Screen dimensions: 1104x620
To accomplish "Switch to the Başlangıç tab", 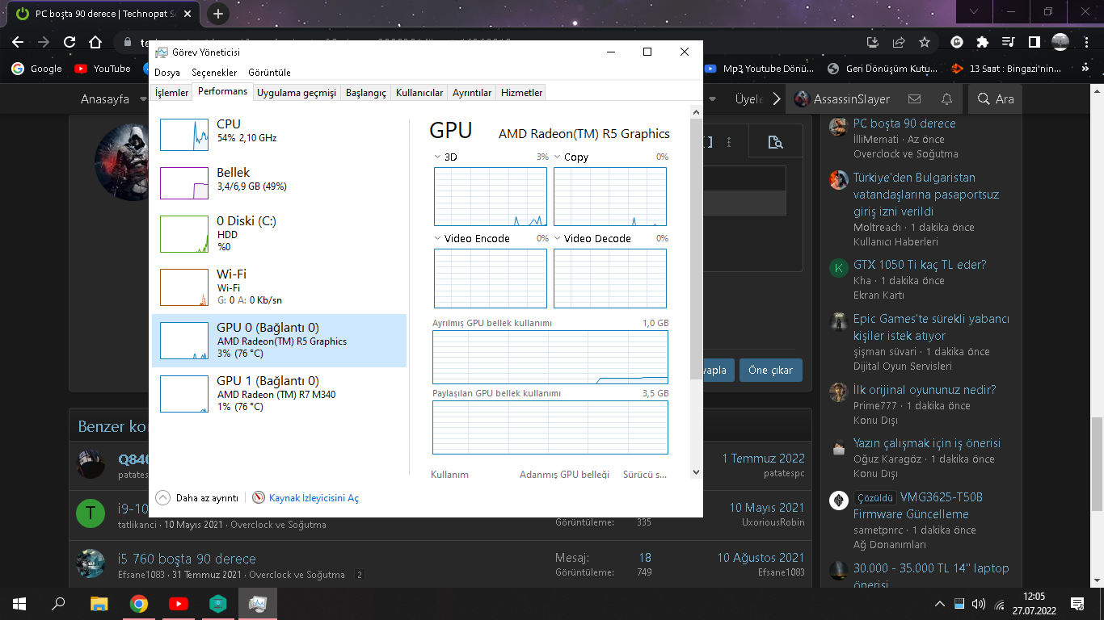I will (x=366, y=93).
